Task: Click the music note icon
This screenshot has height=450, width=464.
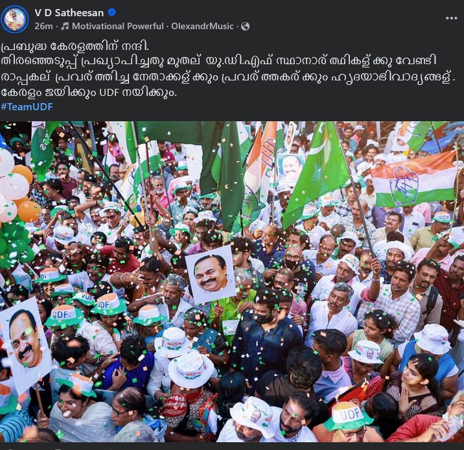Action: point(65,27)
